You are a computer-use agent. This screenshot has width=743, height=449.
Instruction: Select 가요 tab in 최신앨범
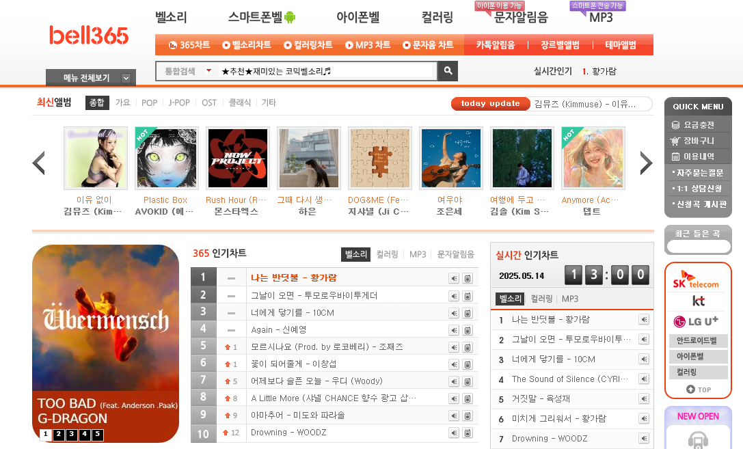123,103
